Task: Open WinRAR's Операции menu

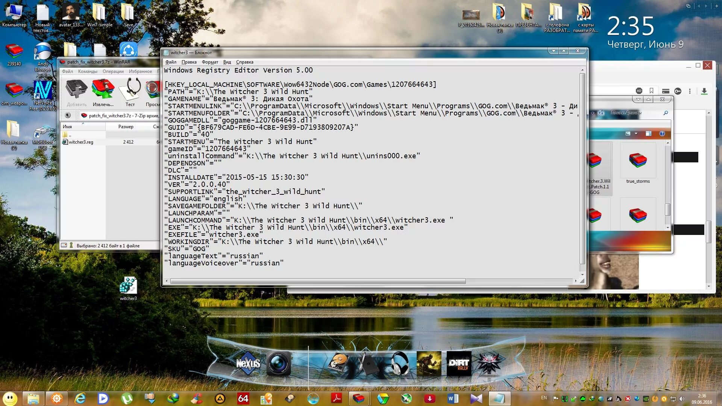Action: pyautogui.click(x=113, y=71)
